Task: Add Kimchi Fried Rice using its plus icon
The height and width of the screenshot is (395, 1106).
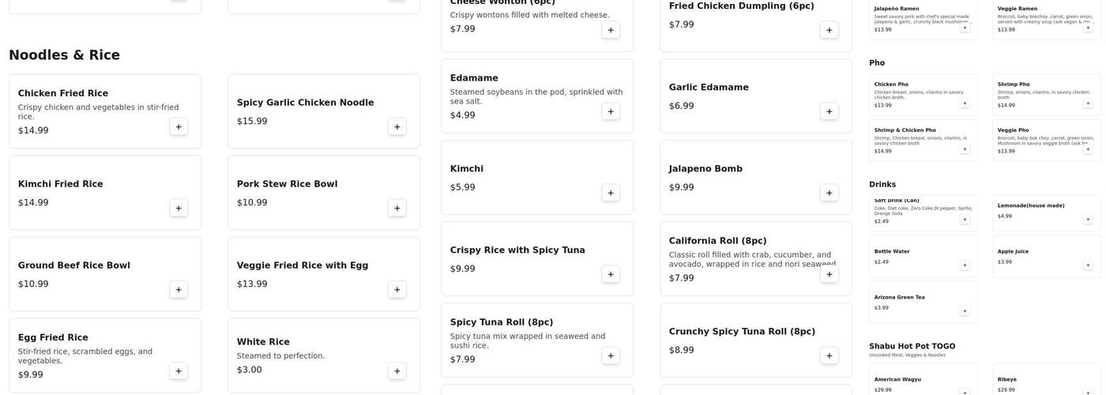Action: point(179,208)
